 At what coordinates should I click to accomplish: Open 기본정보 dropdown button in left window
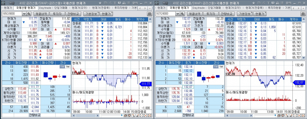coord(91,14)
